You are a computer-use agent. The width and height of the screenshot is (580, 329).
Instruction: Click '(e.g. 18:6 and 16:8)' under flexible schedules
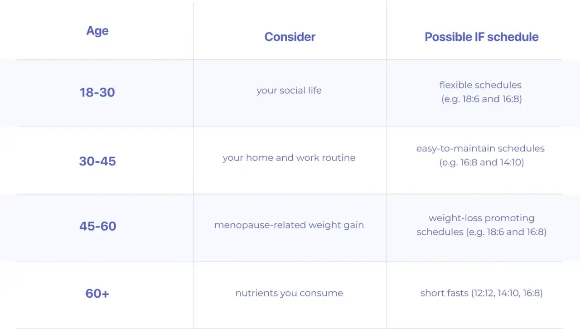[x=482, y=99]
